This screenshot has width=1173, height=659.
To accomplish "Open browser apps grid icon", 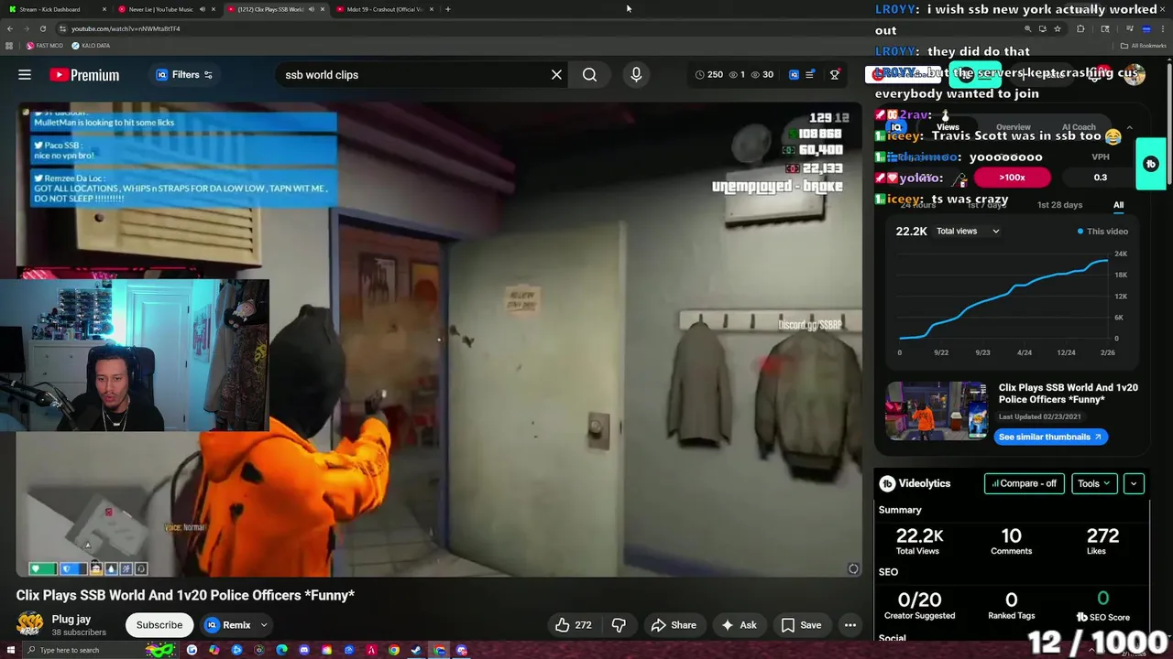I will pyautogui.click(x=10, y=46).
